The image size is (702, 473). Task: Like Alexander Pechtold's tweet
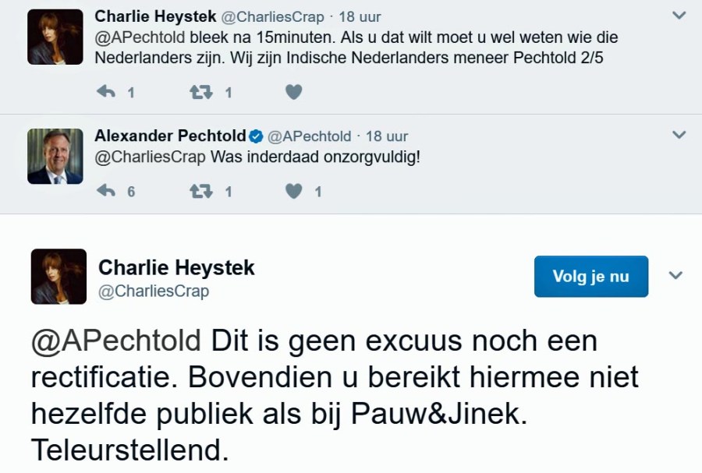coord(293,191)
